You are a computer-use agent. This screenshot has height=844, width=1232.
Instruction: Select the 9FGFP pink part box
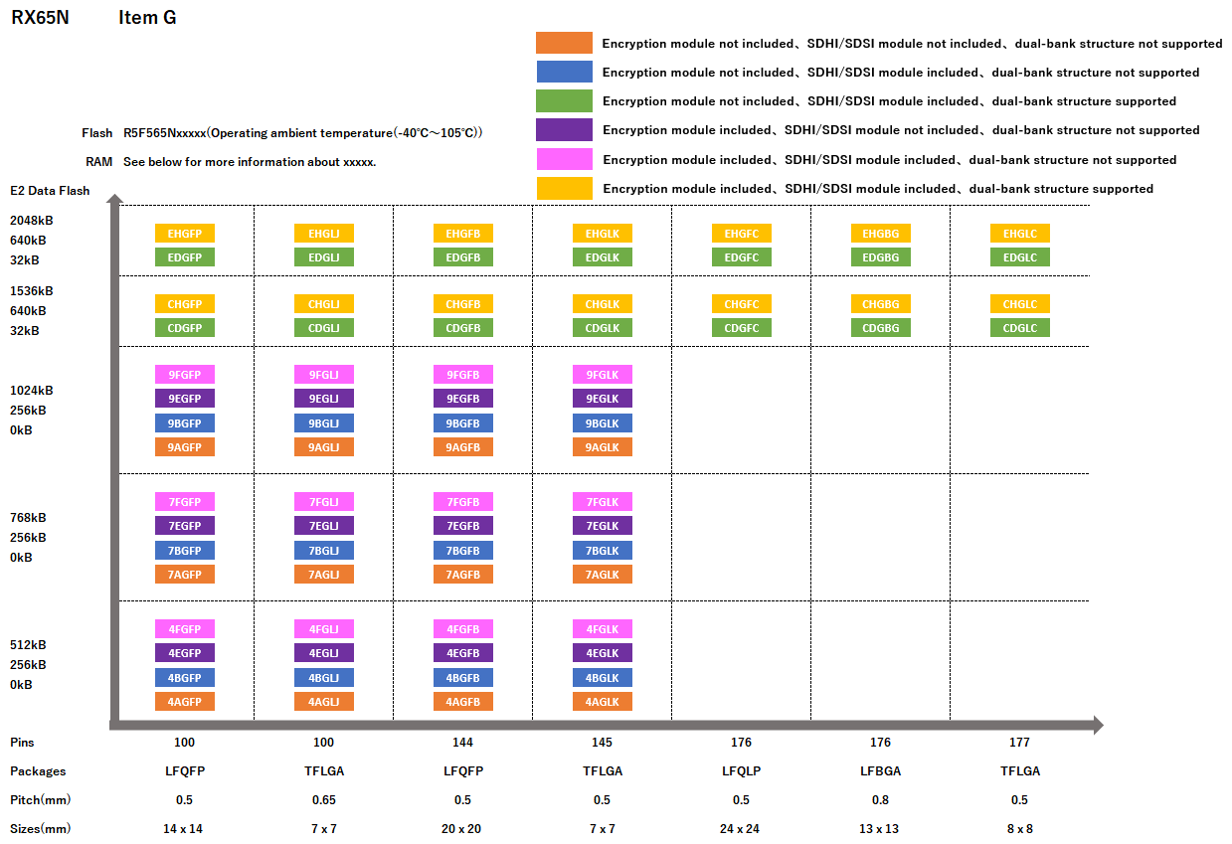[x=184, y=375]
